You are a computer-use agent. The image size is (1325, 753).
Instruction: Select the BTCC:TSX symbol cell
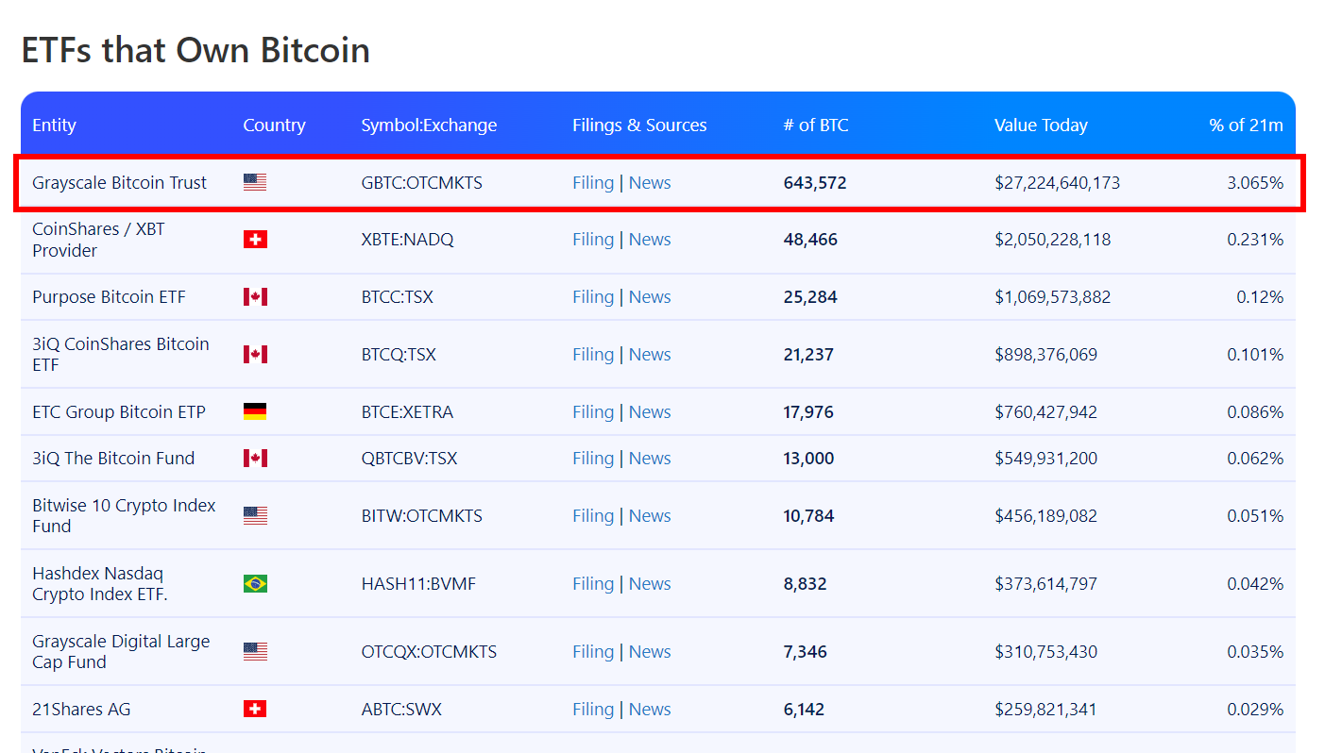(397, 297)
